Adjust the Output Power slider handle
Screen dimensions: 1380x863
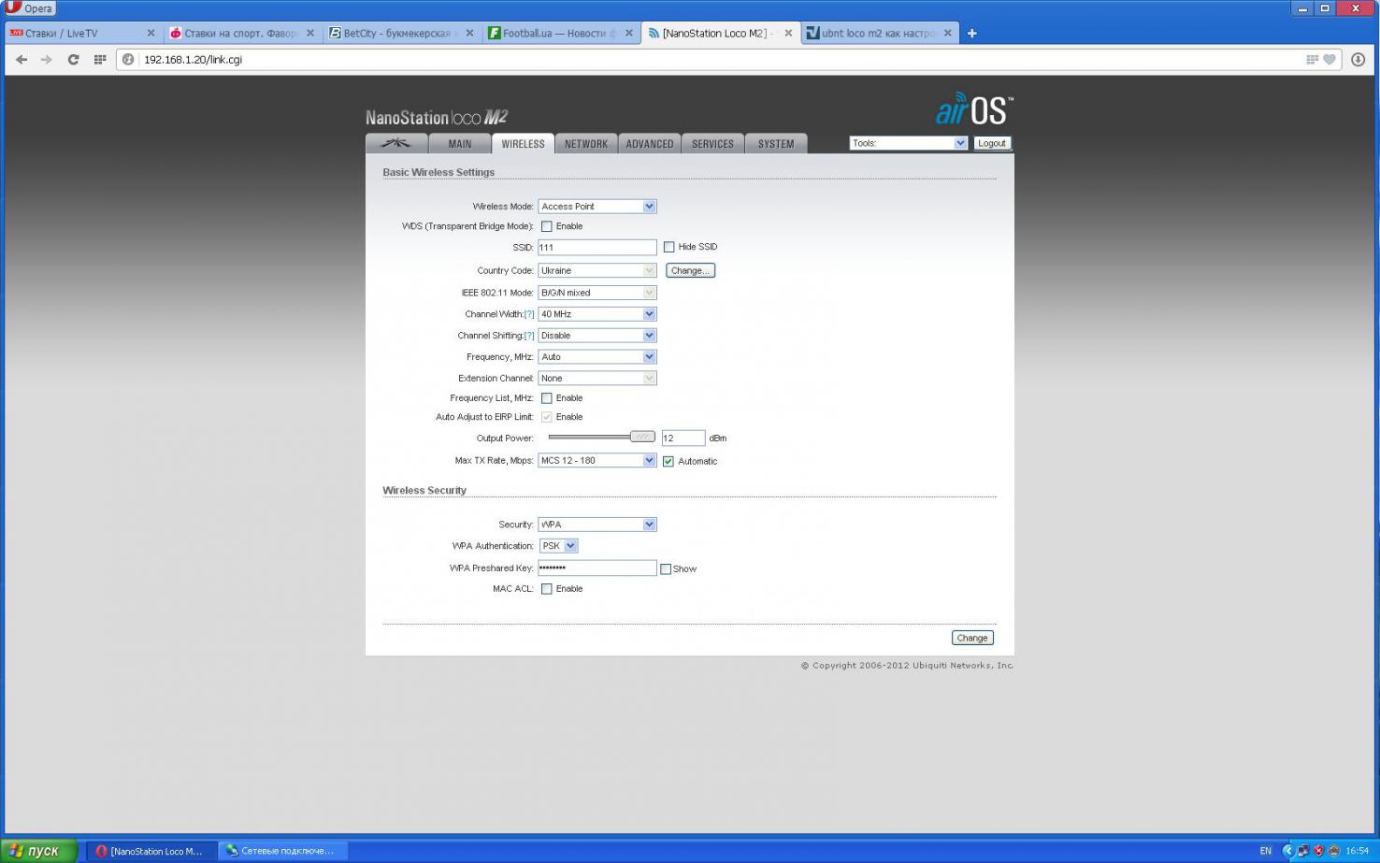point(642,437)
